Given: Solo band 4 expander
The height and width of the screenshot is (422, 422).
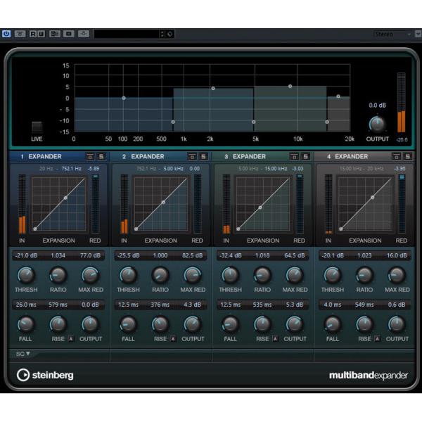Looking at the screenshot, I should pyautogui.click(x=408, y=157).
